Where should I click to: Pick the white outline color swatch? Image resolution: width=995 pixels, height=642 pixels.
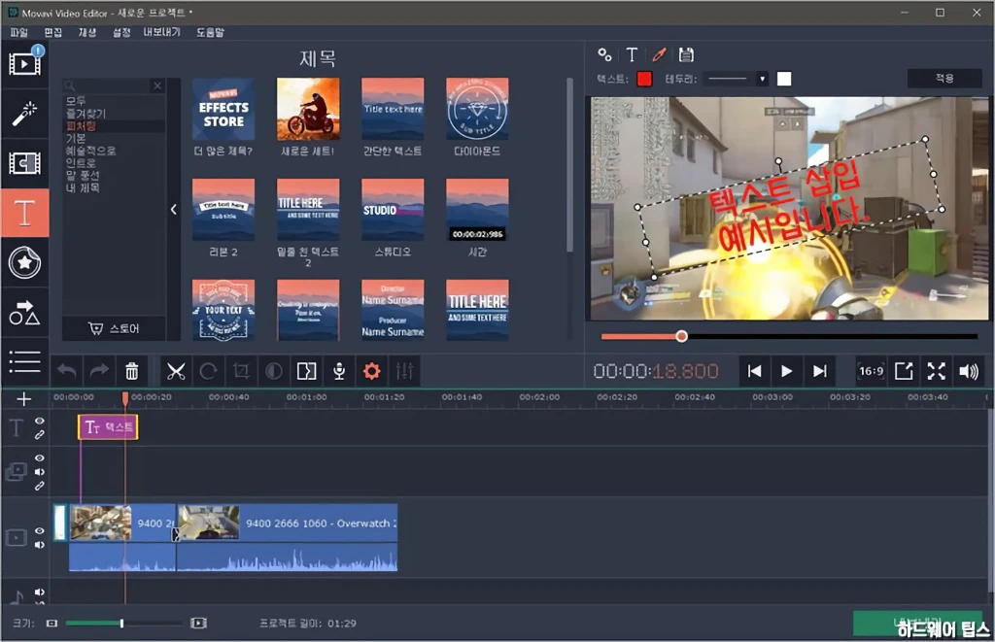coord(784,79)
